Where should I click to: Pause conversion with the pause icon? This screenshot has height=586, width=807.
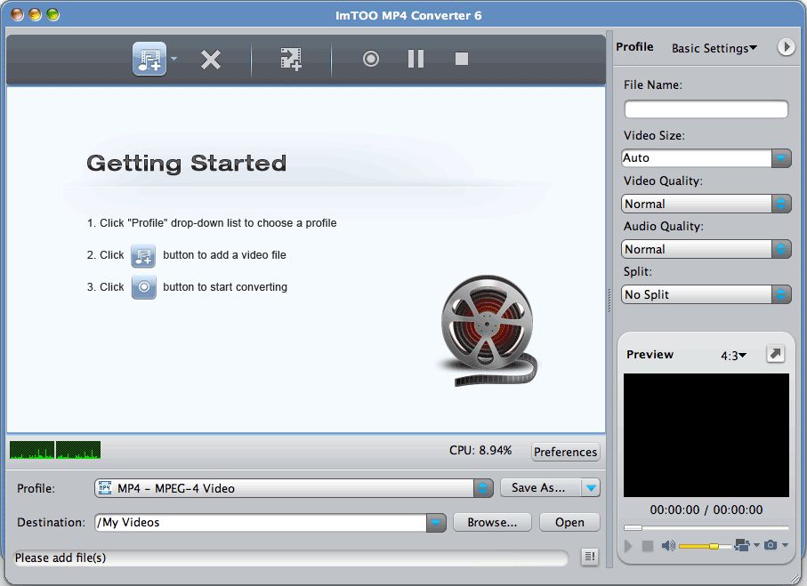click(416, 60)
